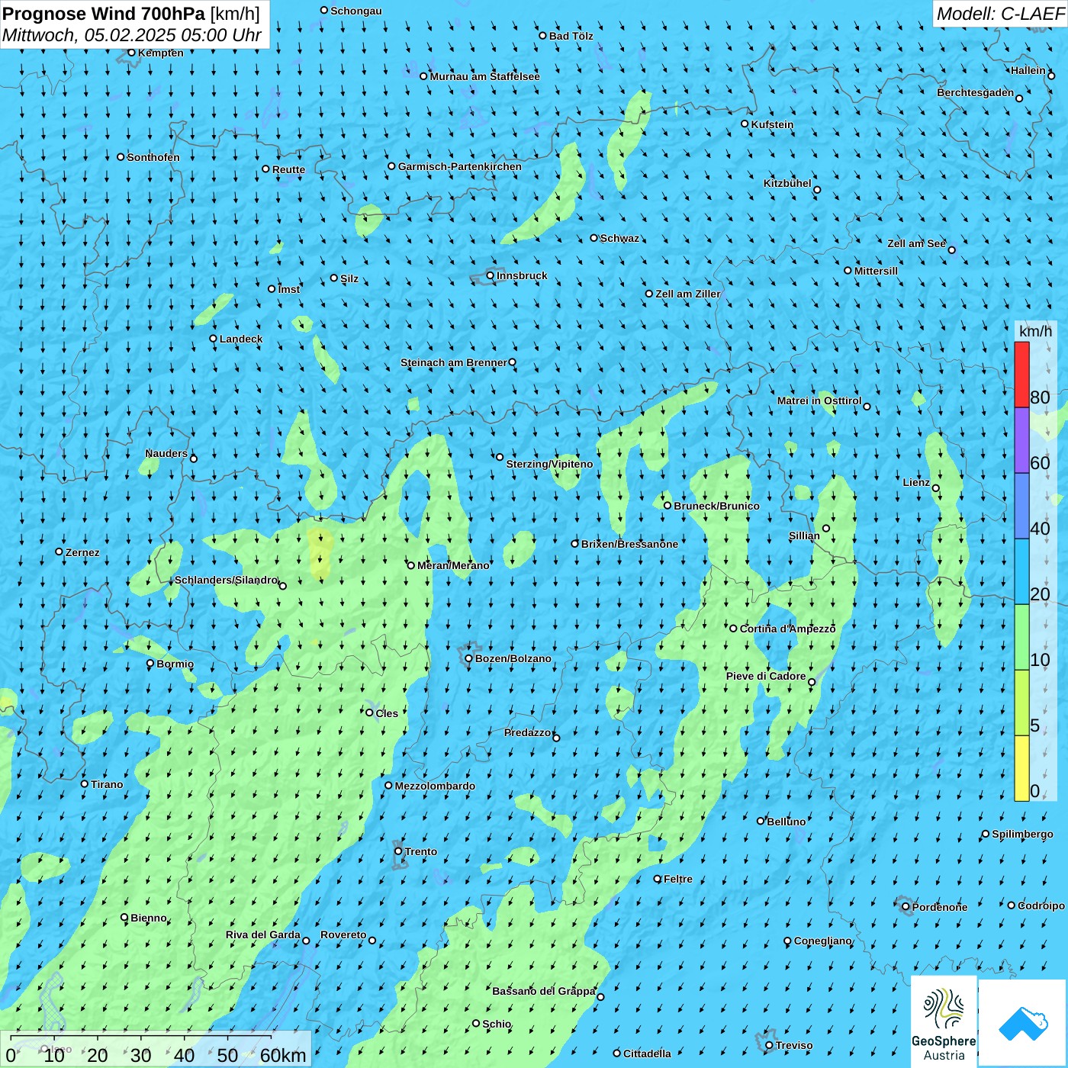Click the 'Schlanders/Silandro' label
The height and width of the screenshot is (1068, 1068).
click(x=227, y=580)
